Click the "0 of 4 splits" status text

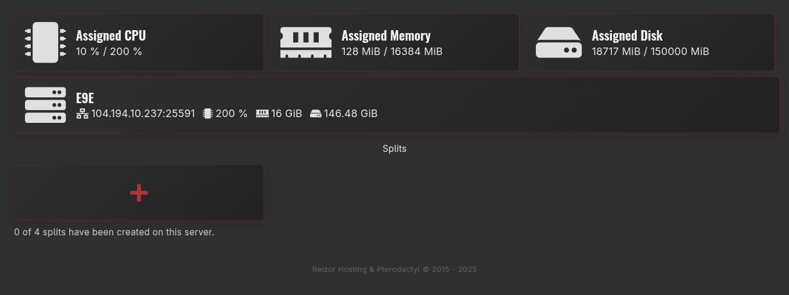pyautogui.click(x=114, y=232)
